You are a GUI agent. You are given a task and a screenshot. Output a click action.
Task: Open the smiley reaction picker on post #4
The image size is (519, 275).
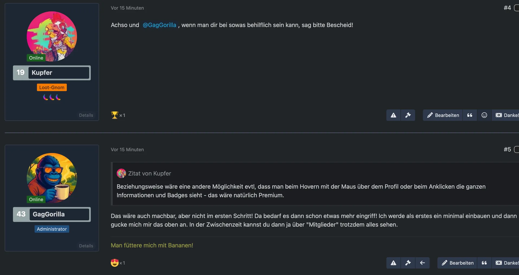484,115
